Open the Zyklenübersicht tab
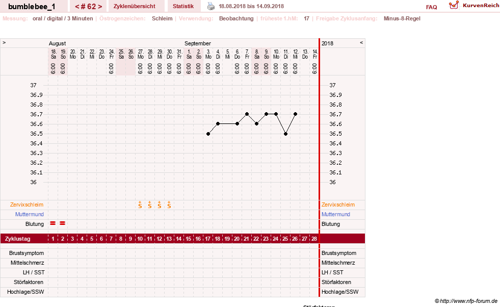The width and height of the screenshot is (500, 307). [134, 6]
